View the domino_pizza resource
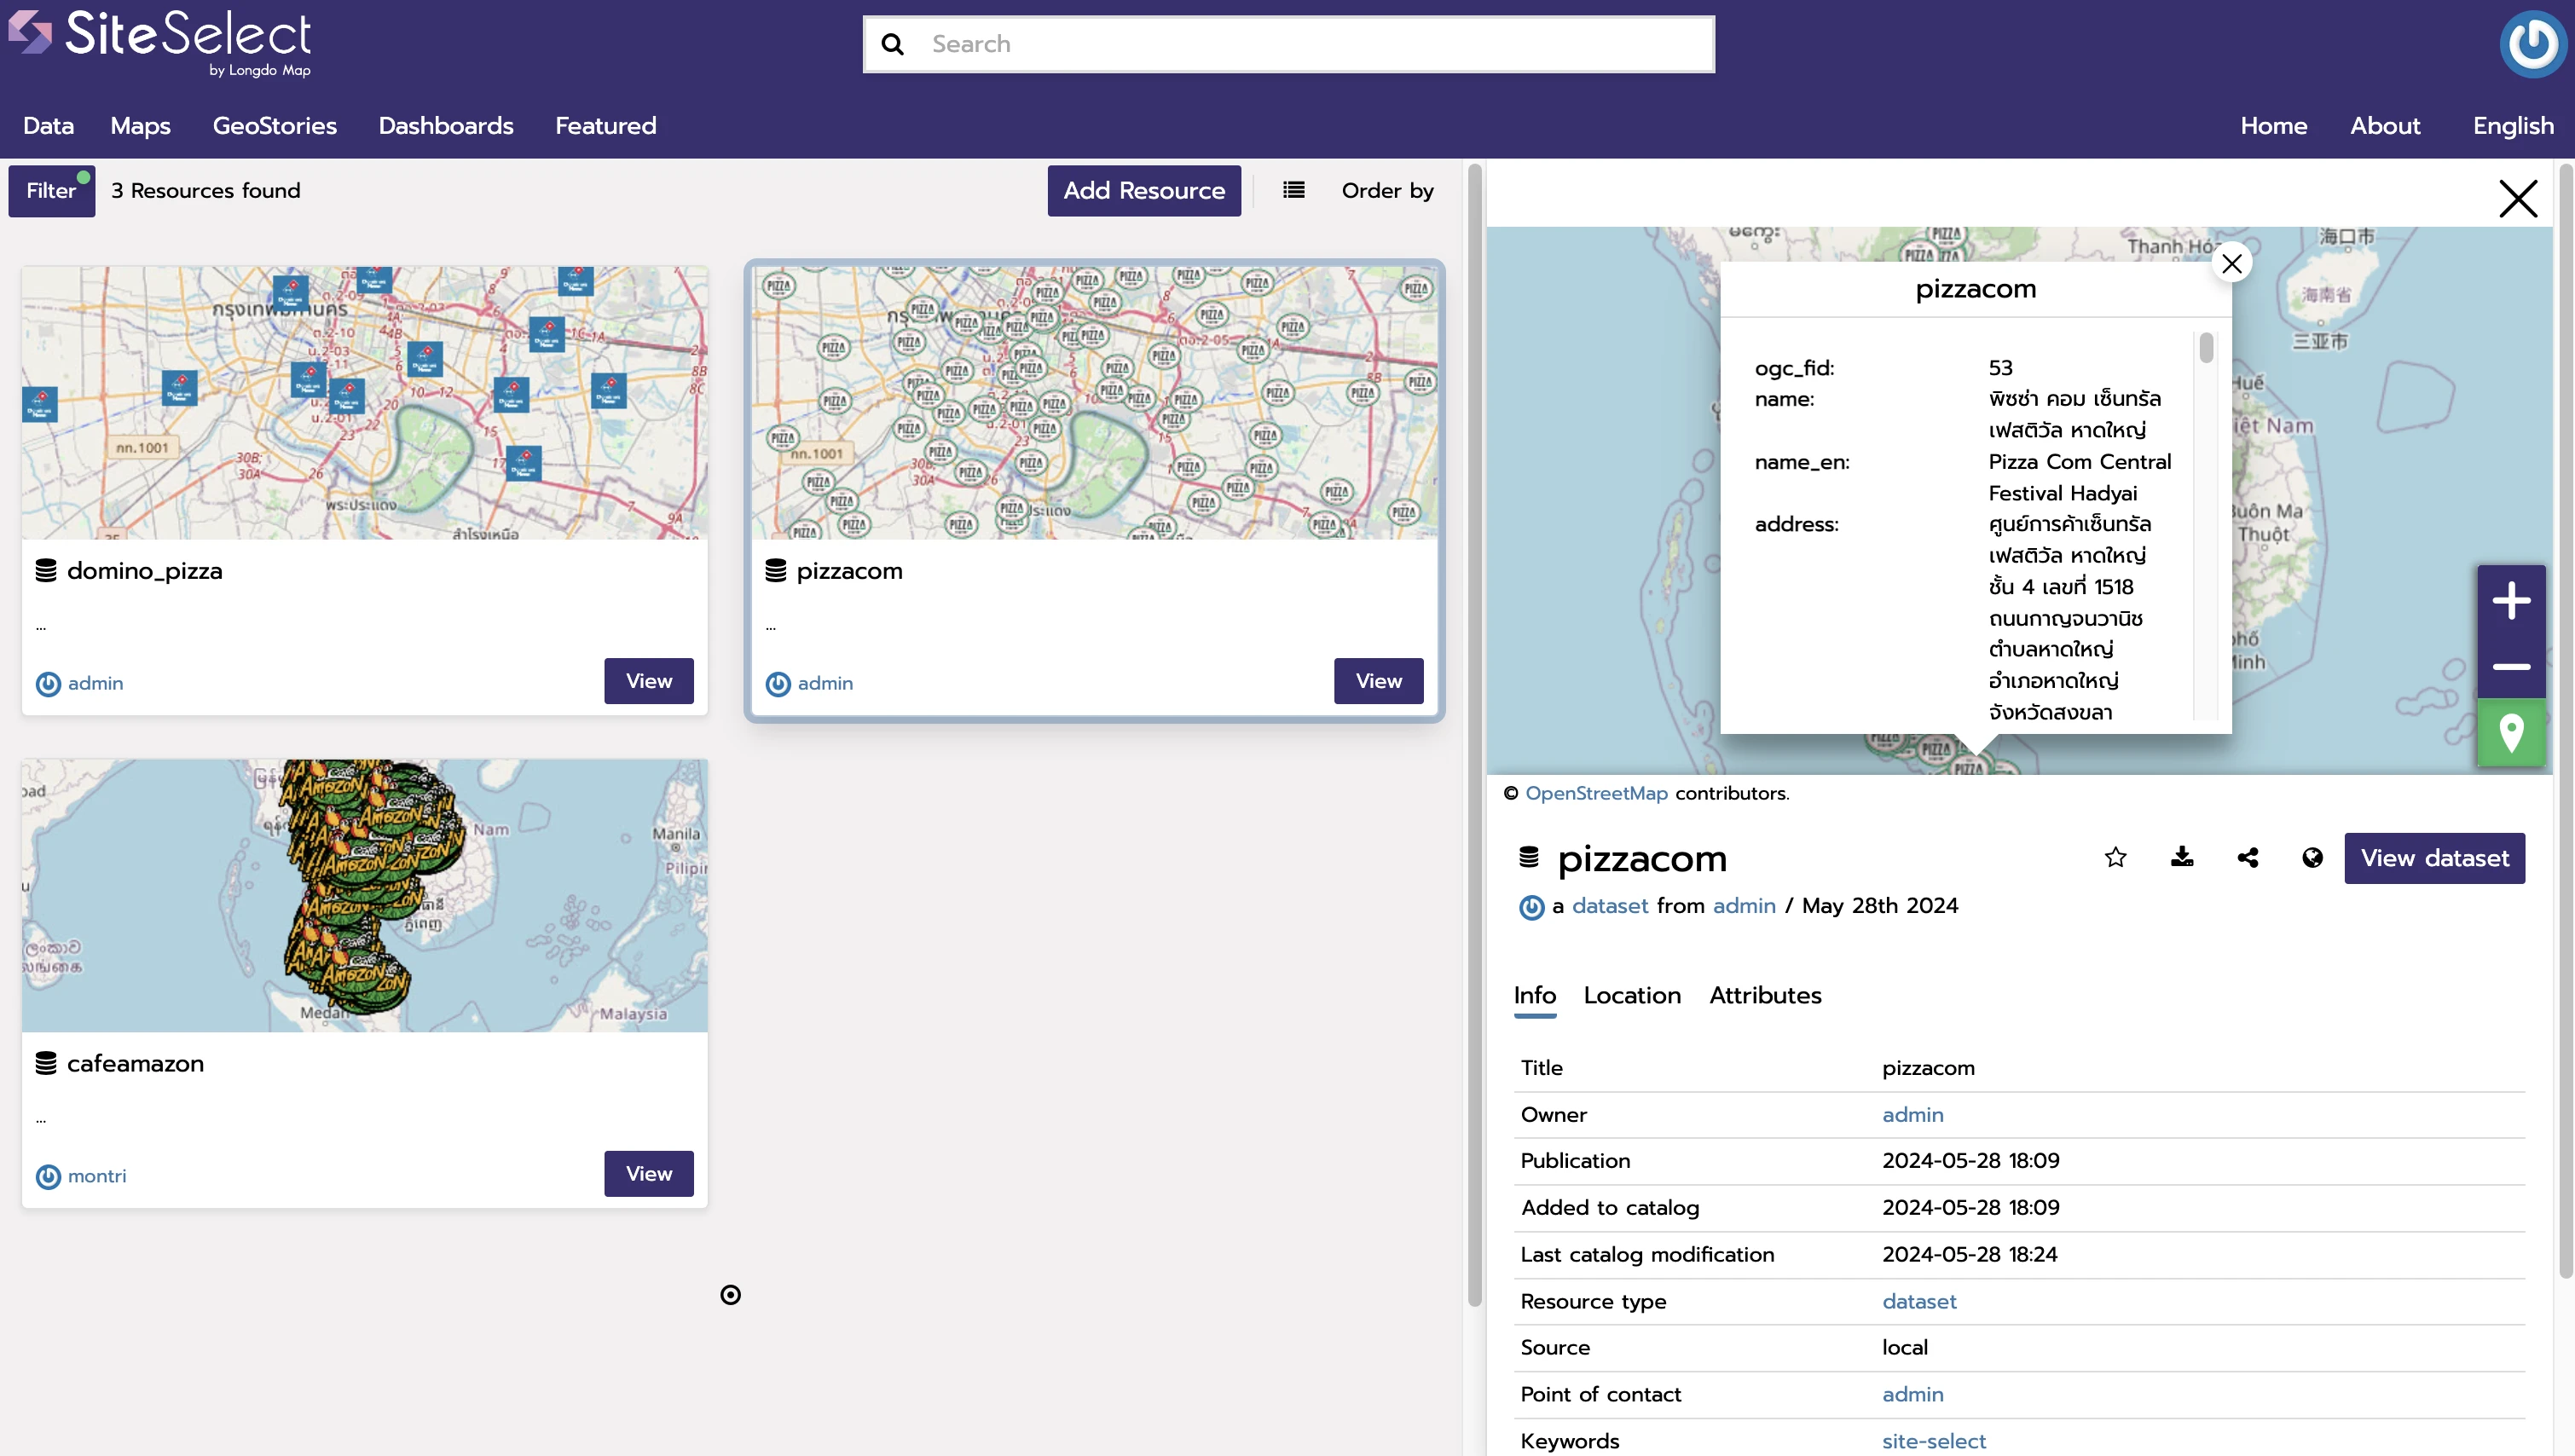2575x1456 pixels. click(x=648, y=681)
